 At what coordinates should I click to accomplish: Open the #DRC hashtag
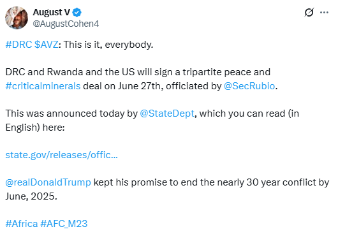coord(18,45)
